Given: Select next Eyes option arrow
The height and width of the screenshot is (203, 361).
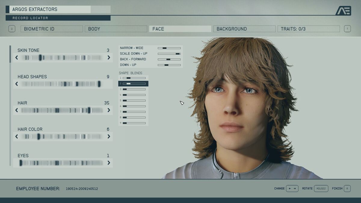Looking at the screenshot, I should pos(109,163).
